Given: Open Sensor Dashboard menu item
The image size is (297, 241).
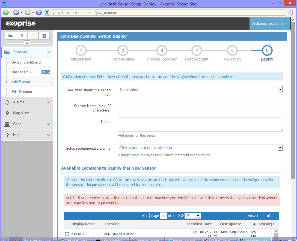Looking at the screenshot, I should [x=26, y=62].
